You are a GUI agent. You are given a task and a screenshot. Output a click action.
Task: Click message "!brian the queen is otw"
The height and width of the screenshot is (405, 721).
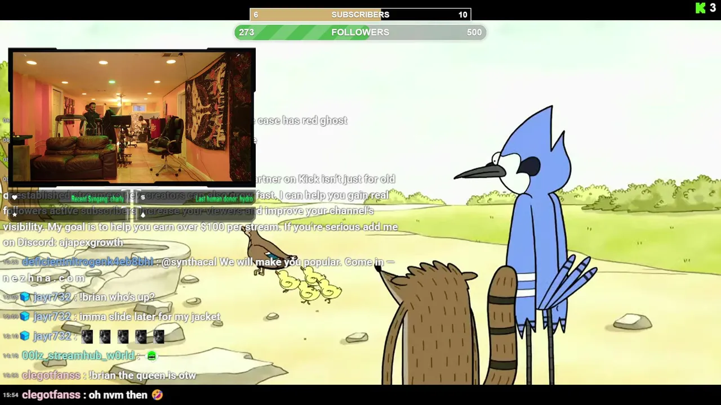143,375
